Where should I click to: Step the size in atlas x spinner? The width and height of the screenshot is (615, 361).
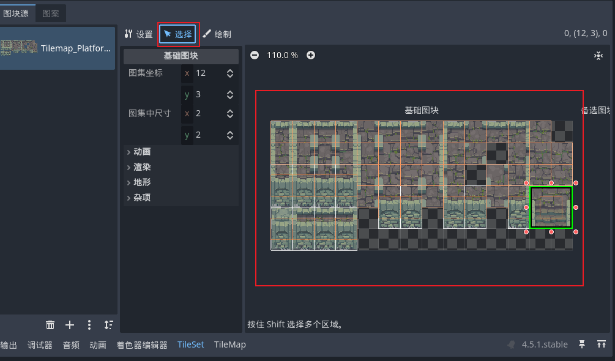point(230,114)
